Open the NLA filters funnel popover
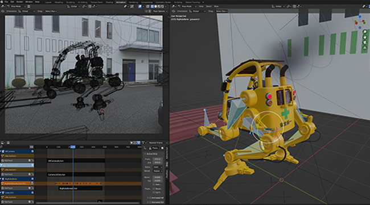Viewport: 370px width, 205px height. coord(143,143)
